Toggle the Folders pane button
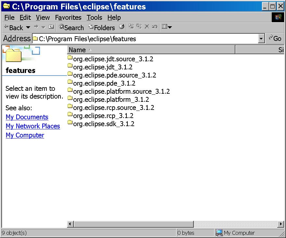The height and width of the screenshot is (238, 286). (102, 28)
